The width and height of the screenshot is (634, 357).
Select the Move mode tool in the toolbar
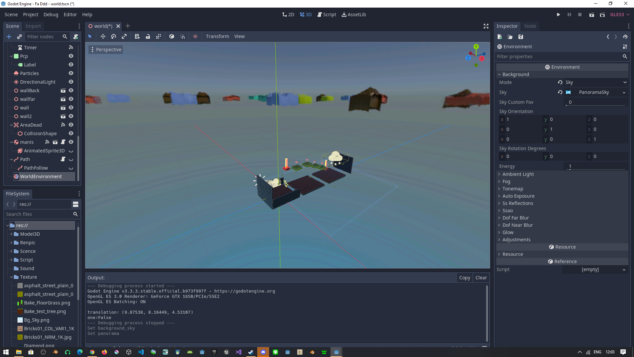103,36
